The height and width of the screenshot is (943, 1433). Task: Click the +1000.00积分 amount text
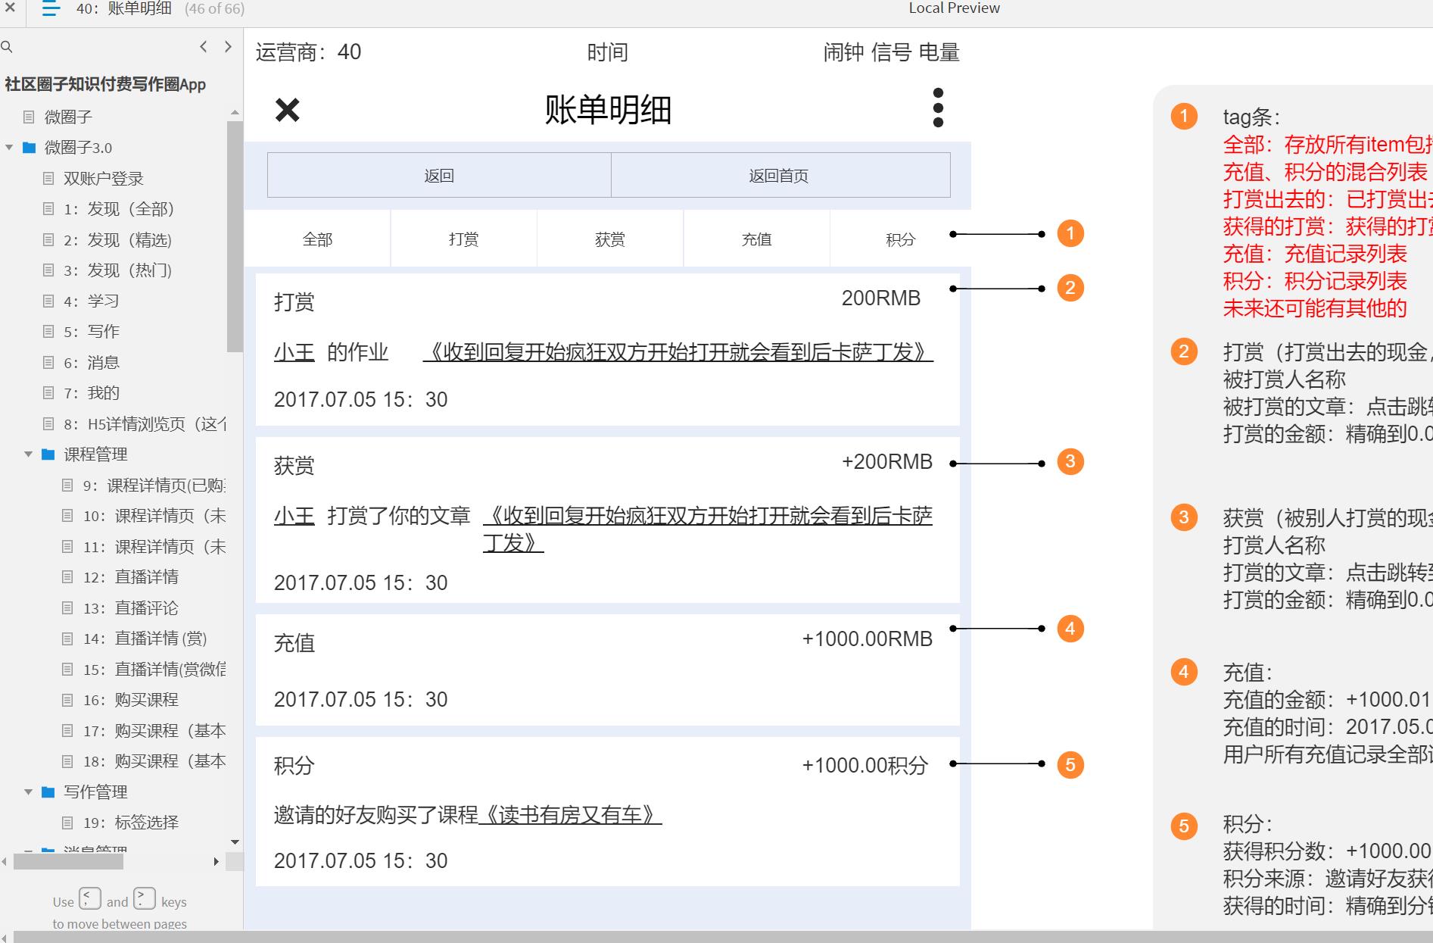click(865, 766)
